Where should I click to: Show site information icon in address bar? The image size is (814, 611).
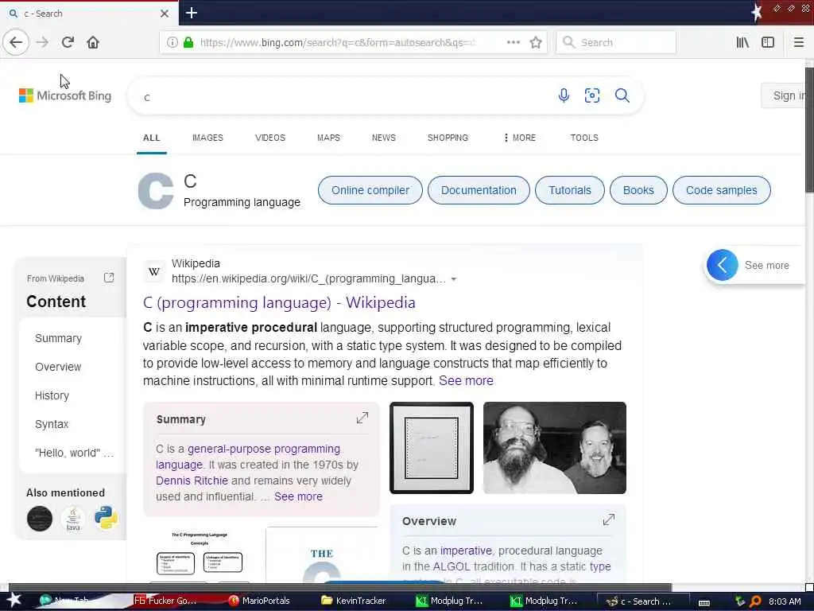172,42
